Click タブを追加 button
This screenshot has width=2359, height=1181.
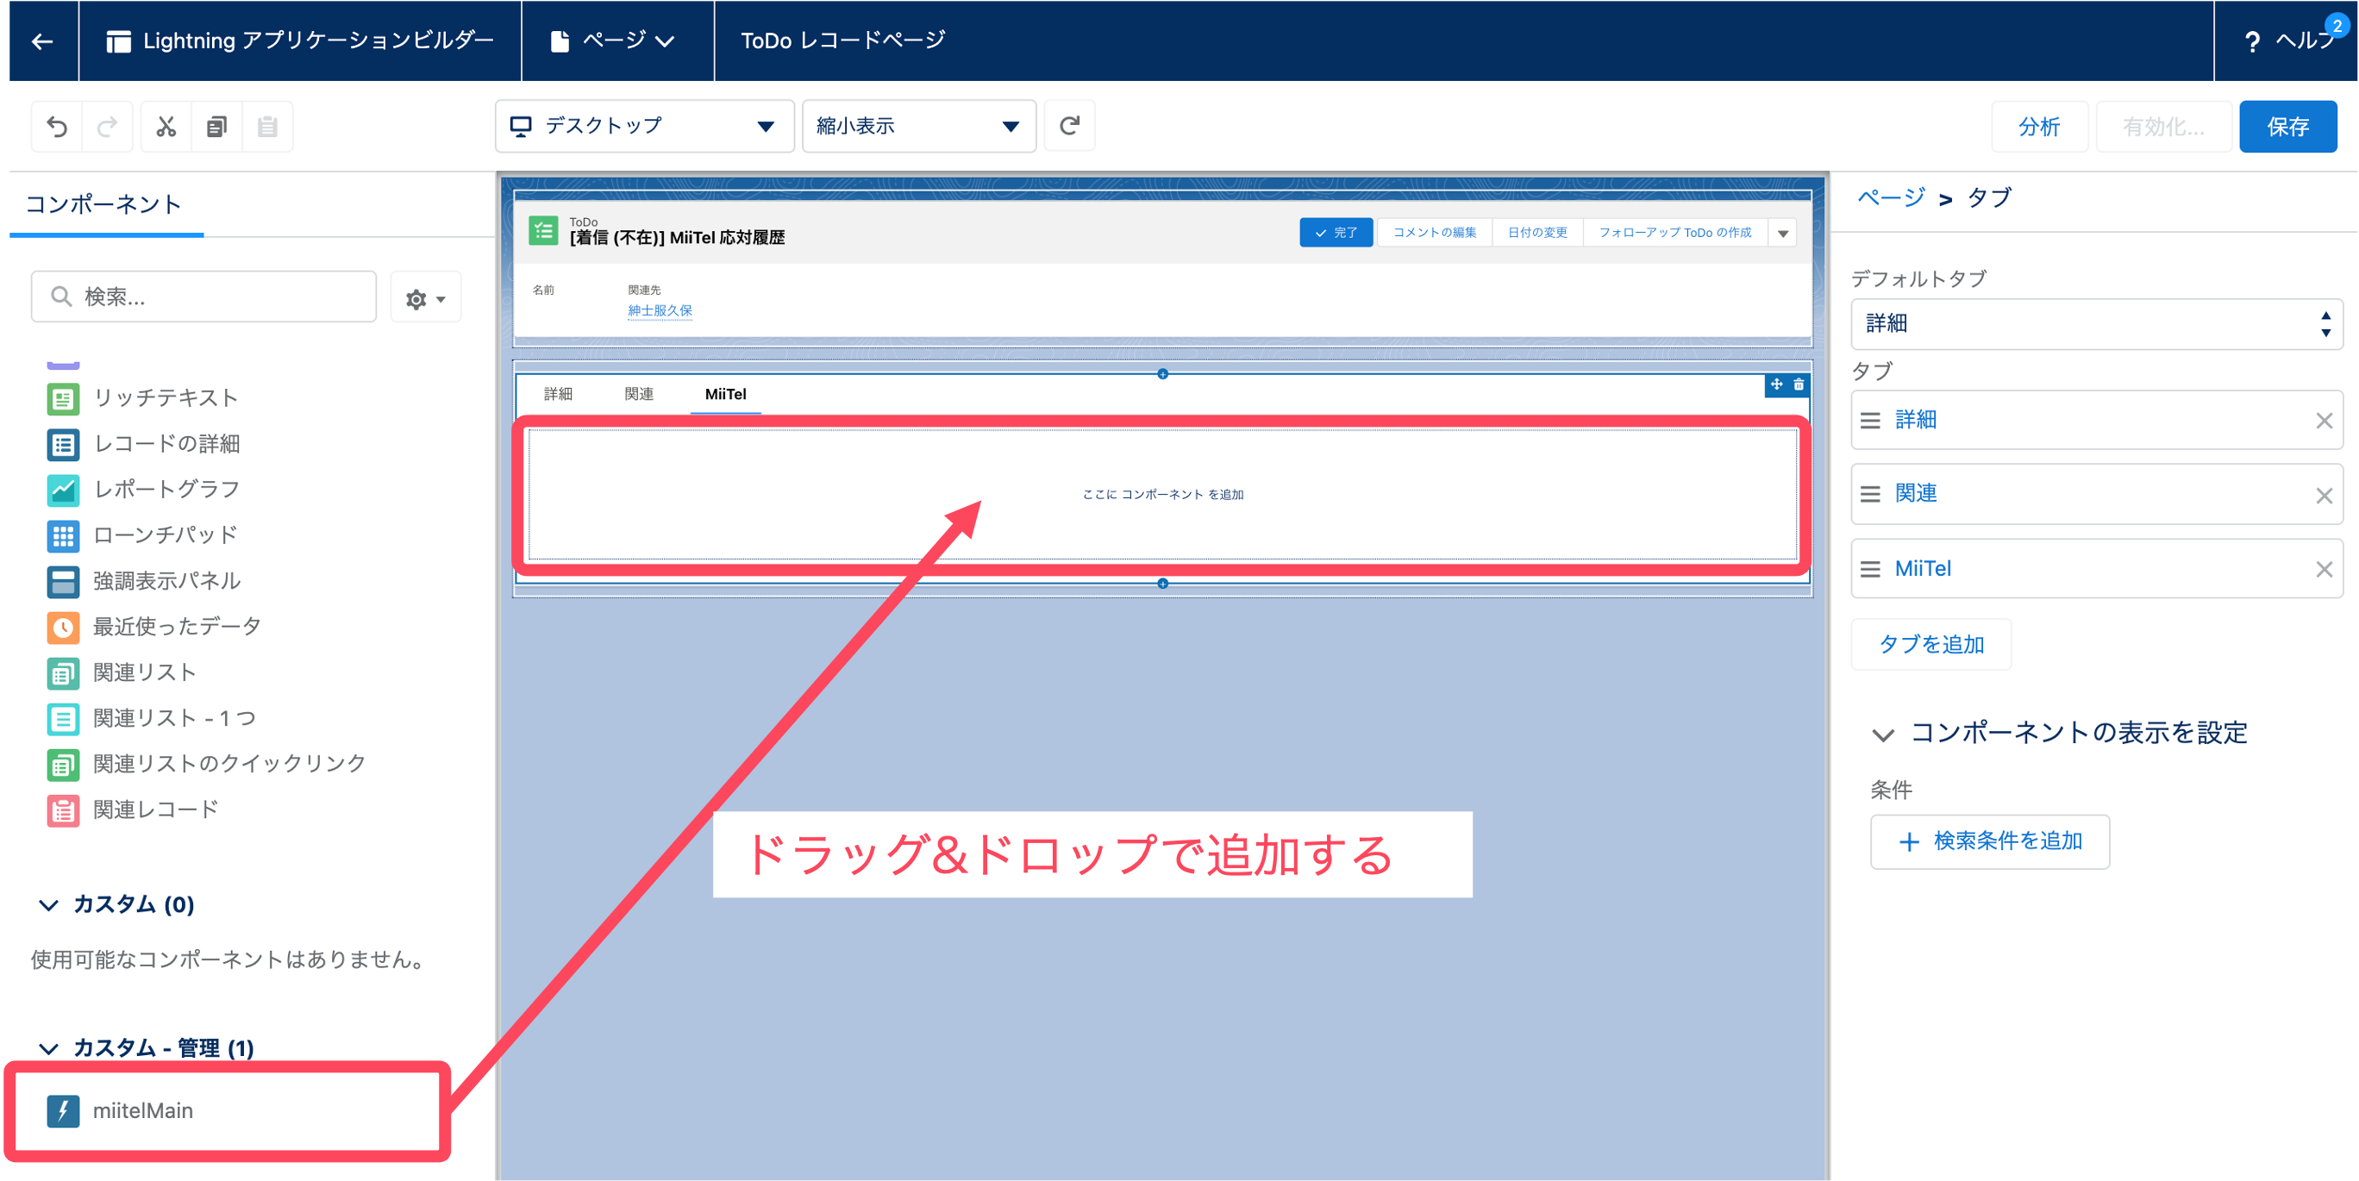(x=1931, y=645)
